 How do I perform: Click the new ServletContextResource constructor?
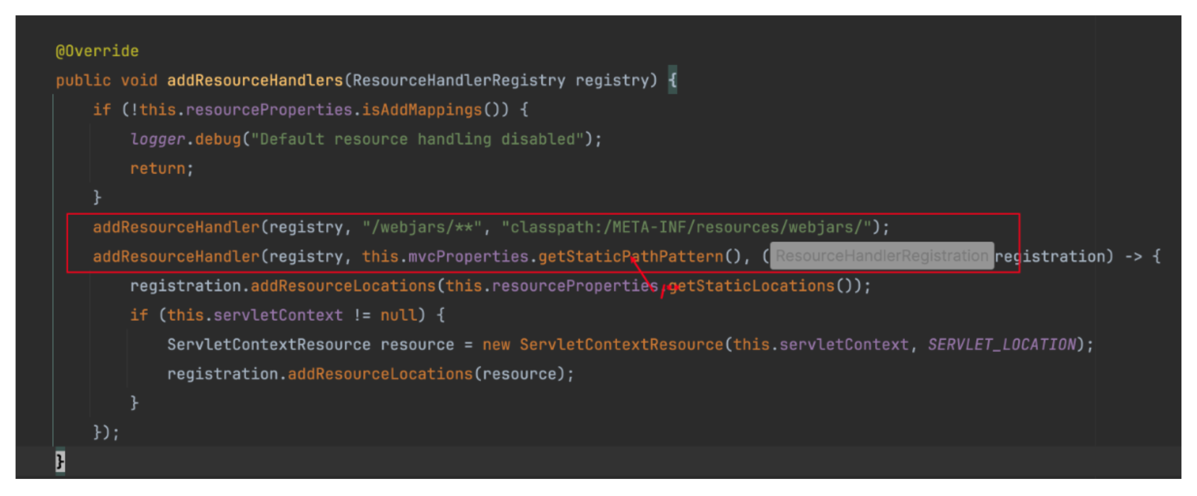(x=621, y=344)
